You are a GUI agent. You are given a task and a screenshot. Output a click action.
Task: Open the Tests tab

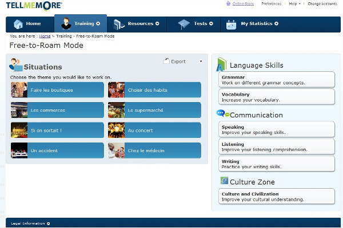pos(194,25)
